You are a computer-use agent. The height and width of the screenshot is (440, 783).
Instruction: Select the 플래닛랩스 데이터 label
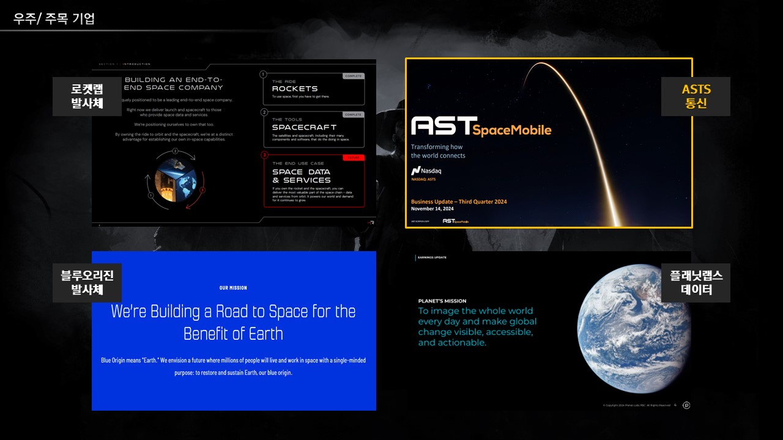(x=696, y=282)
